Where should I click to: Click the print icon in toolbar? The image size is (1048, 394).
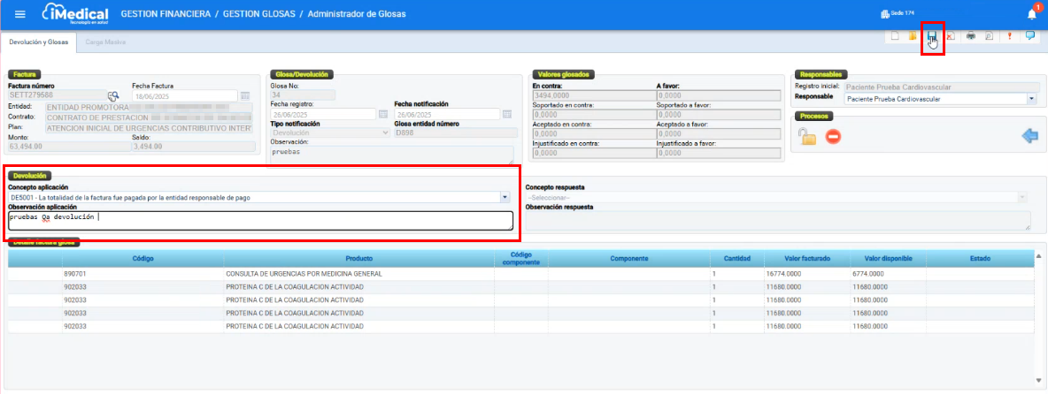coord(971,36)
